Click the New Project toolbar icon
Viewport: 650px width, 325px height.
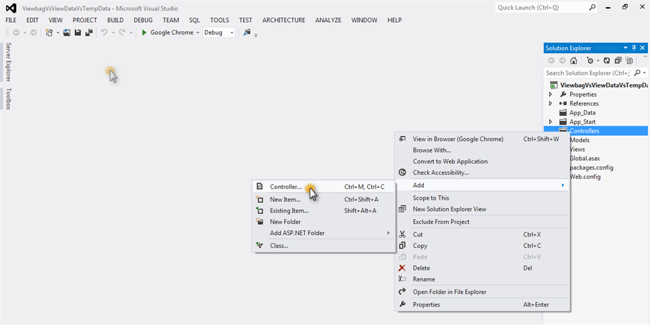pos(49,32)
